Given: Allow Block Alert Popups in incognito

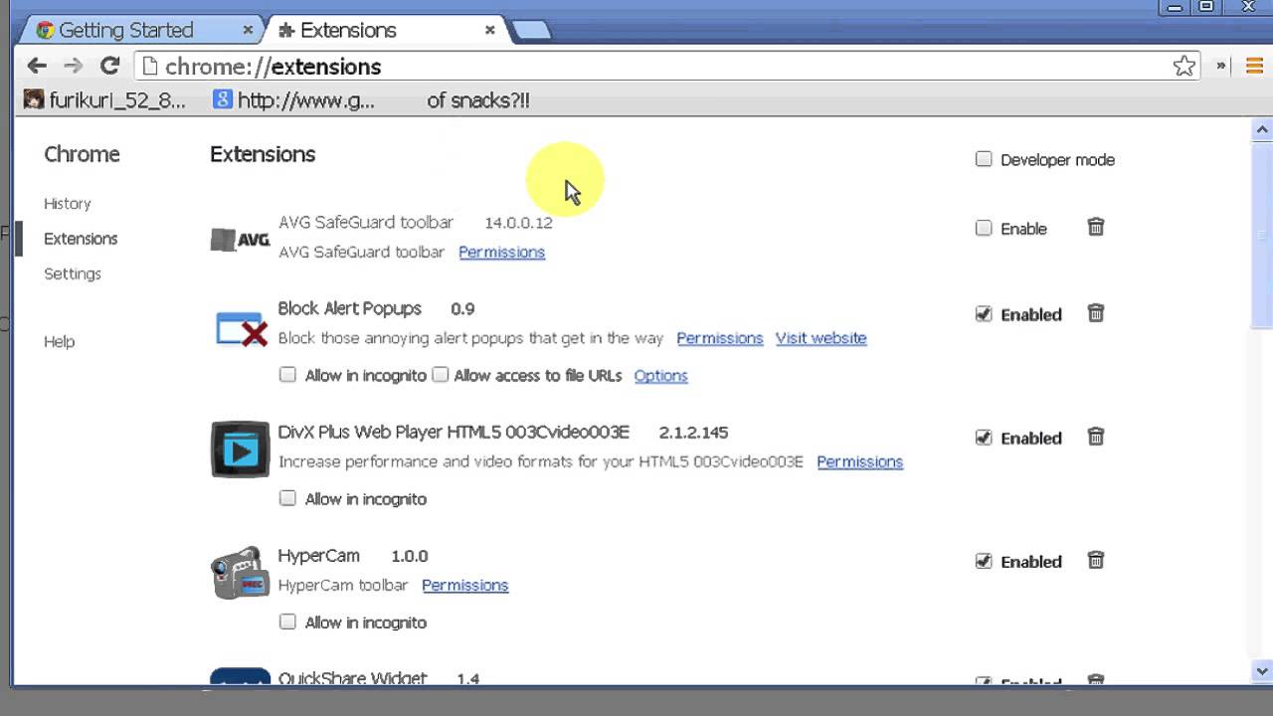Looking at the screenshot, I should click(x=287, y=375).
